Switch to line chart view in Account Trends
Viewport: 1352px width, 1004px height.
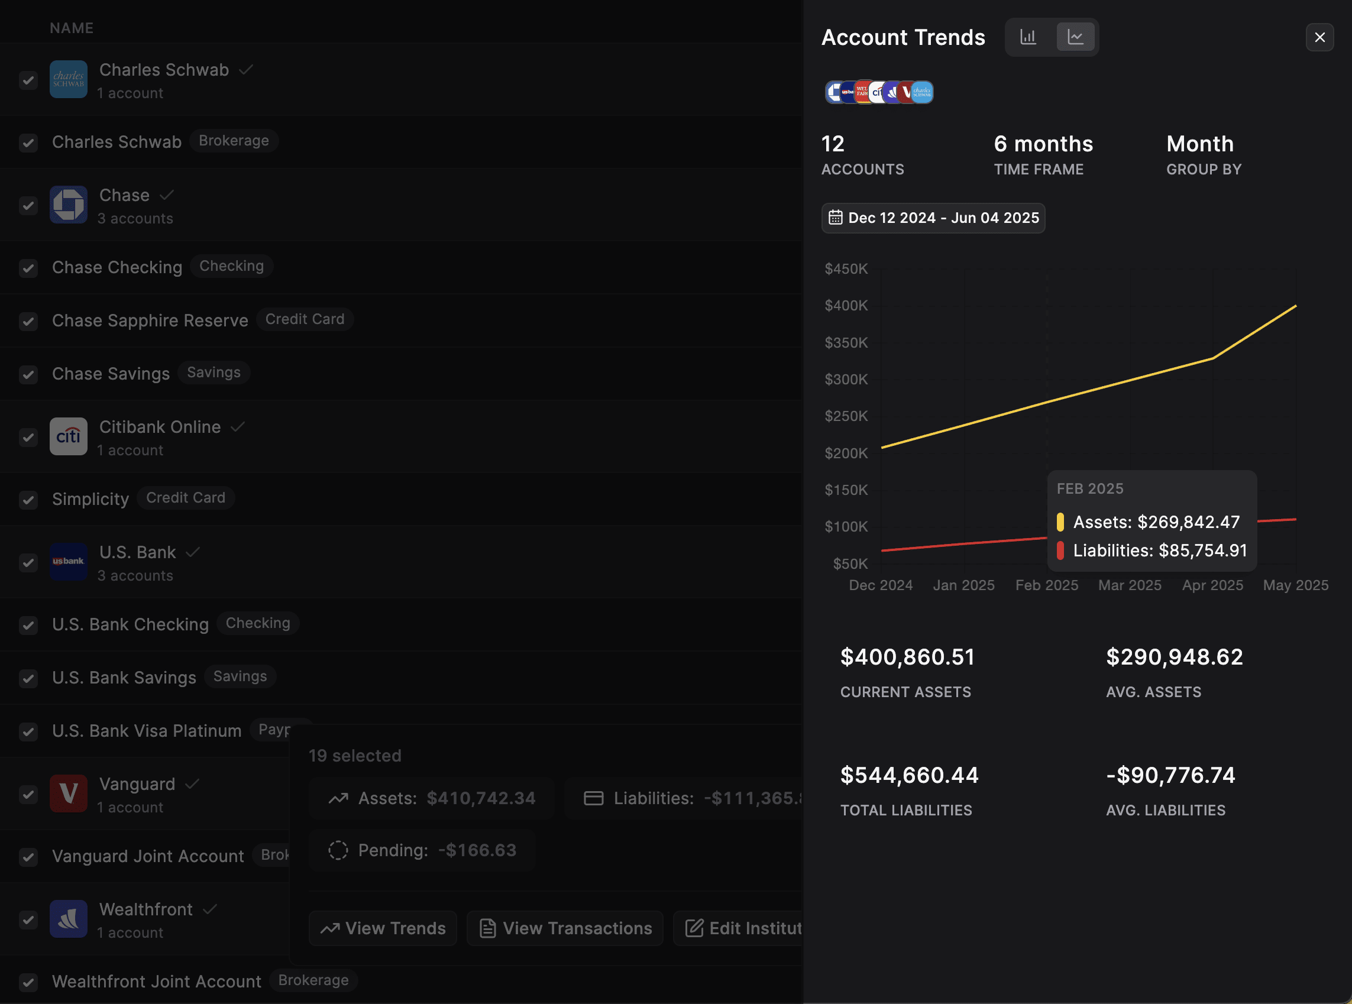click(1075, 37)
